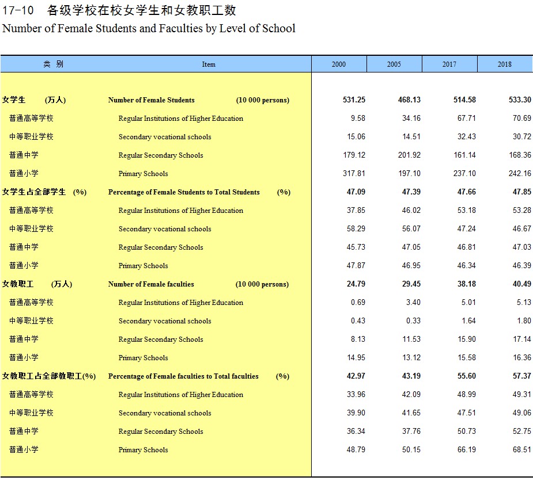533x496 pixels.
Task: Select the Number of Female faculties row label
Action: [151, 284]
